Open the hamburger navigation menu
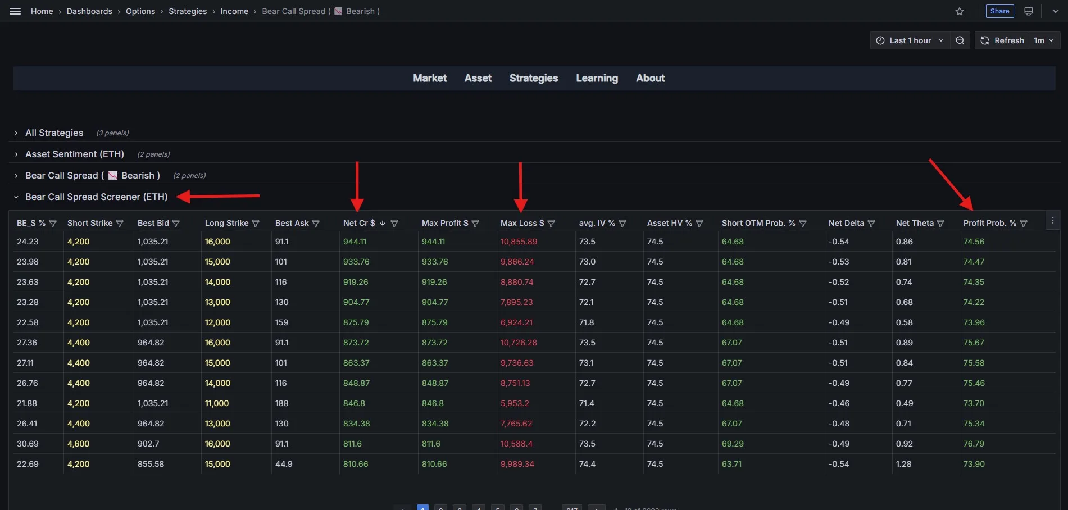This screenshot has height=510, width=1068. [15, 11]
